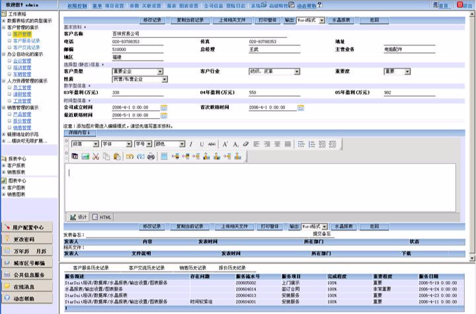Click the 更改密码 sidebar button
476x314 pixels.
[x=27, y=239]
